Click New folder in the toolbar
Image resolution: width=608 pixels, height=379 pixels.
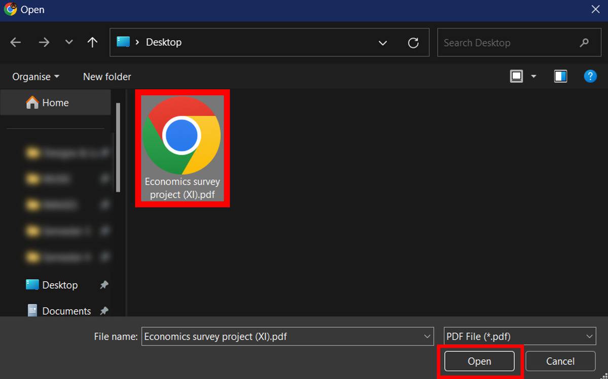point(107,77)
